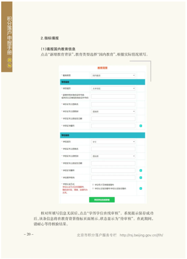Expand the 学位证书上的性别 dropdown
The image size is (187, 259).
(113, 156)
